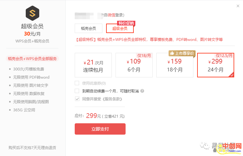243x156 pixels.
Task: Choose the ¥21 连续包月 monthly plan
Action: [93, 65]
